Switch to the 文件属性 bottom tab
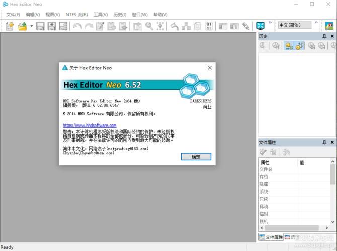The image size is (337, 251). 271,237
